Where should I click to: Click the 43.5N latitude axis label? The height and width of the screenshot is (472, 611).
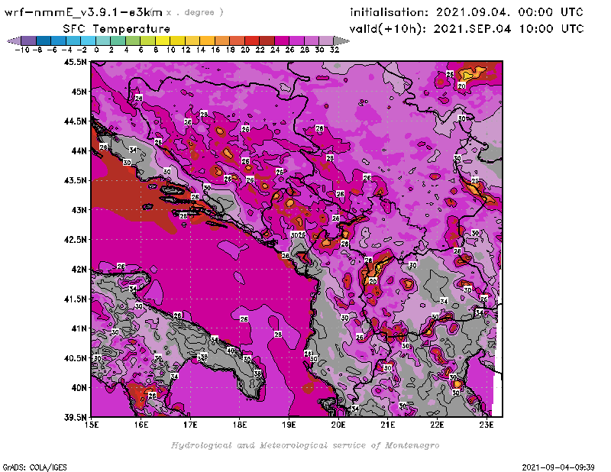tap(76, 180)
